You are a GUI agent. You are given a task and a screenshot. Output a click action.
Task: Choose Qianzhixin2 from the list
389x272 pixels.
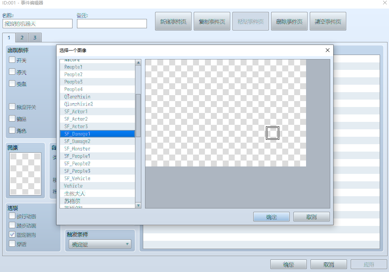pyautogui.click(x=97, y=104)
